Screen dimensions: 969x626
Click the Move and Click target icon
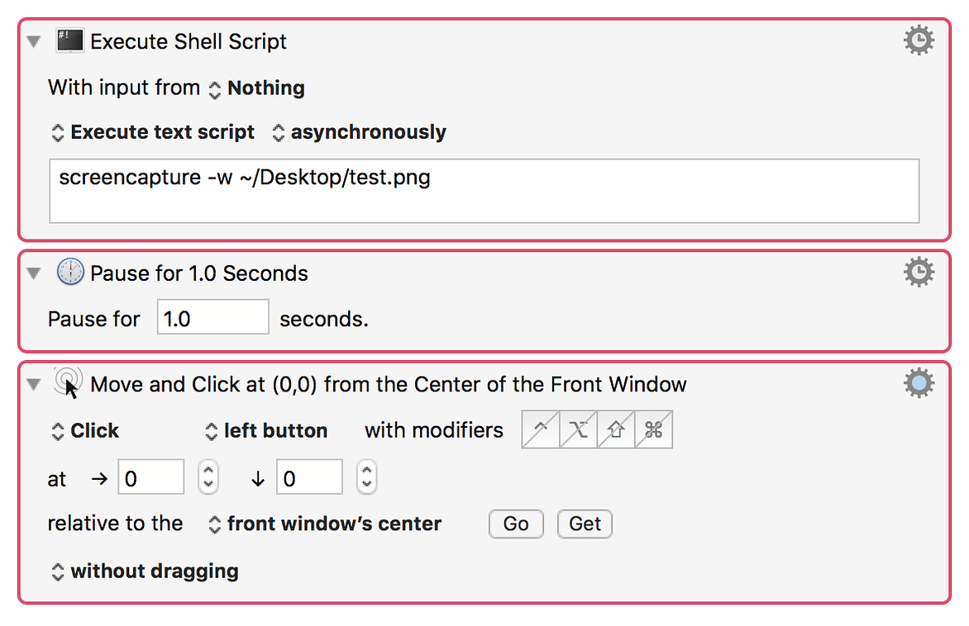[69, 383]
